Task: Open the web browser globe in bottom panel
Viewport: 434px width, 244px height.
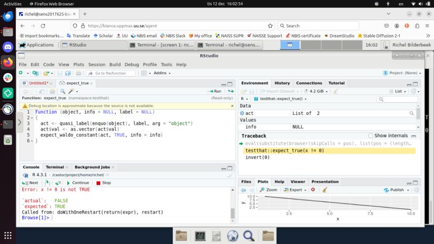Action: 233,236
